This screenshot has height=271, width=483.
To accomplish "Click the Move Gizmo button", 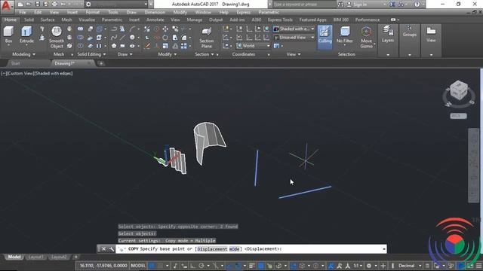I will (366, 37).
